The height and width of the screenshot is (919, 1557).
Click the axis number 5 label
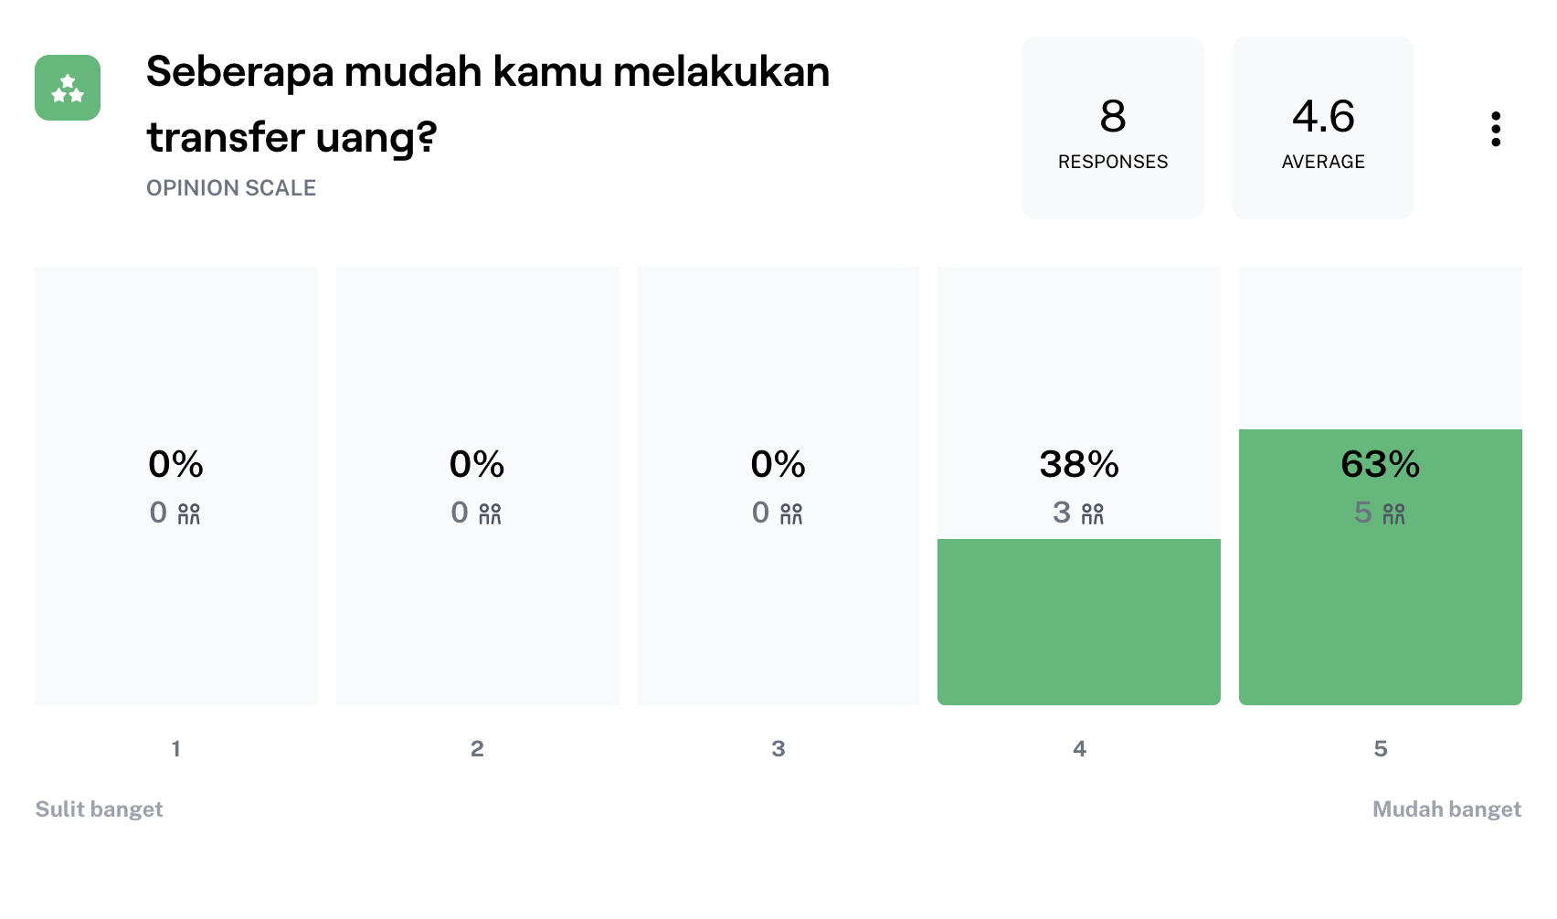[x=1381, y=749]
